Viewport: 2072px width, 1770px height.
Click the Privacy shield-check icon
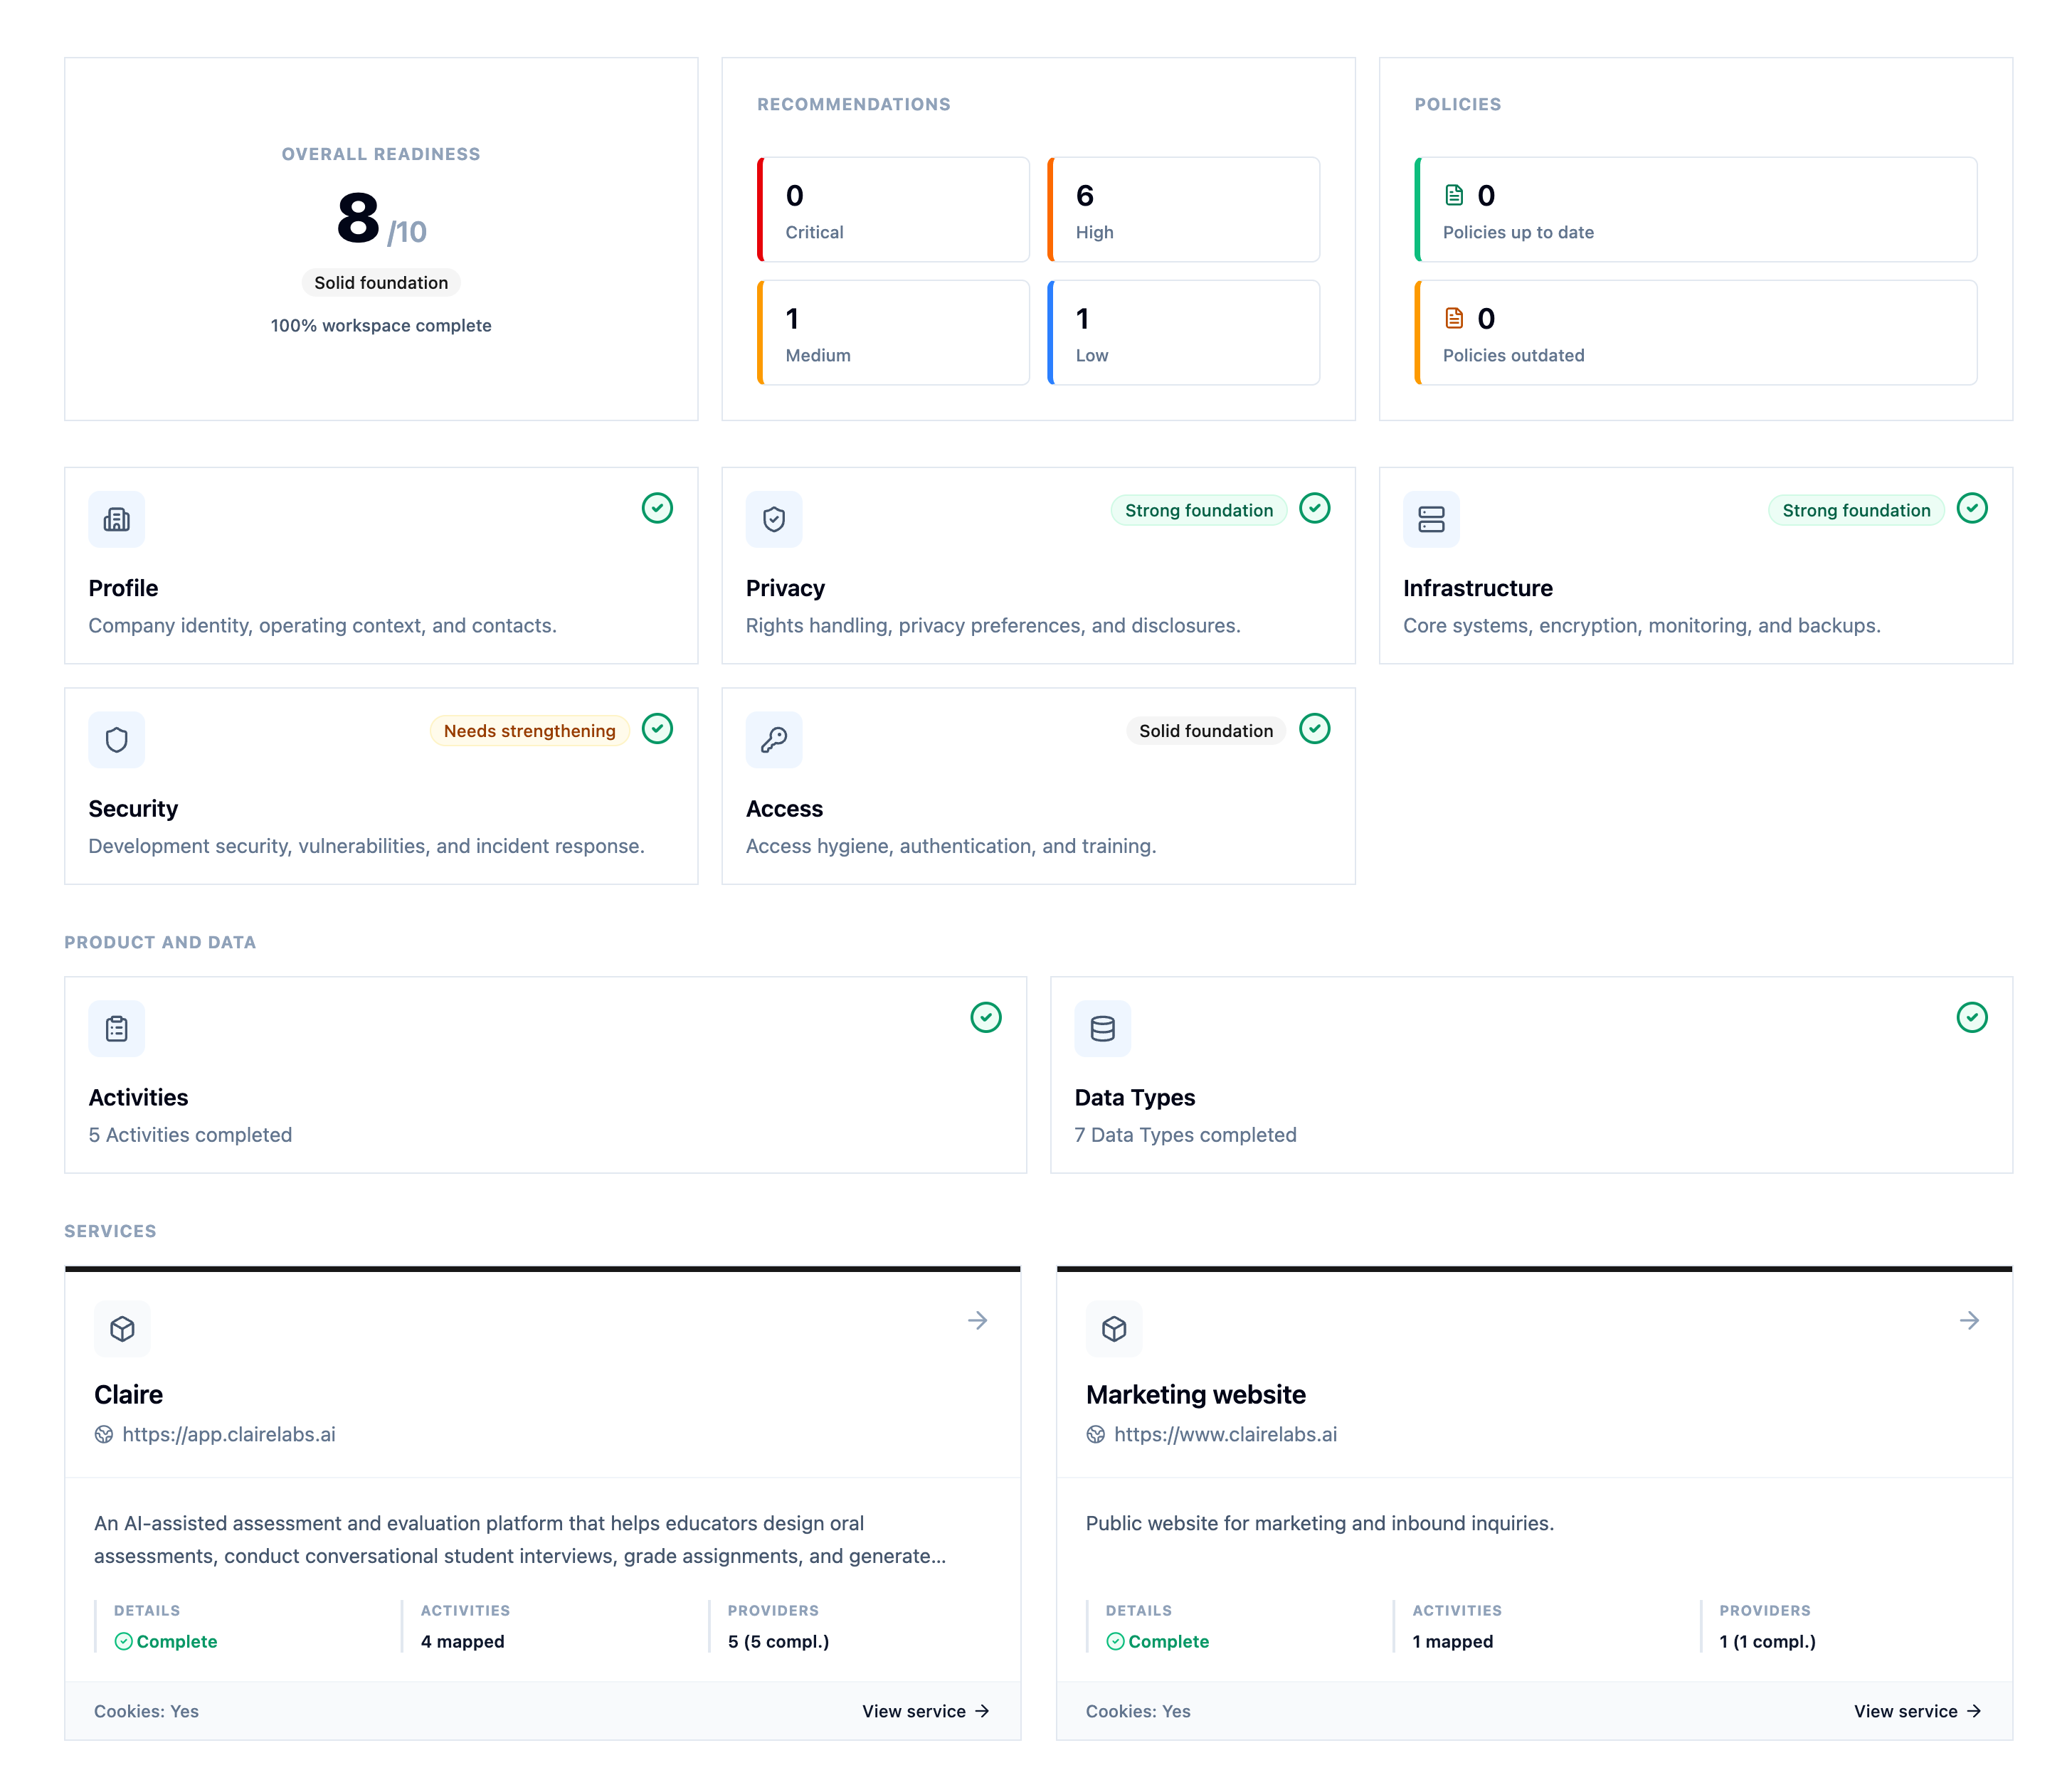(x=774, y=519)
